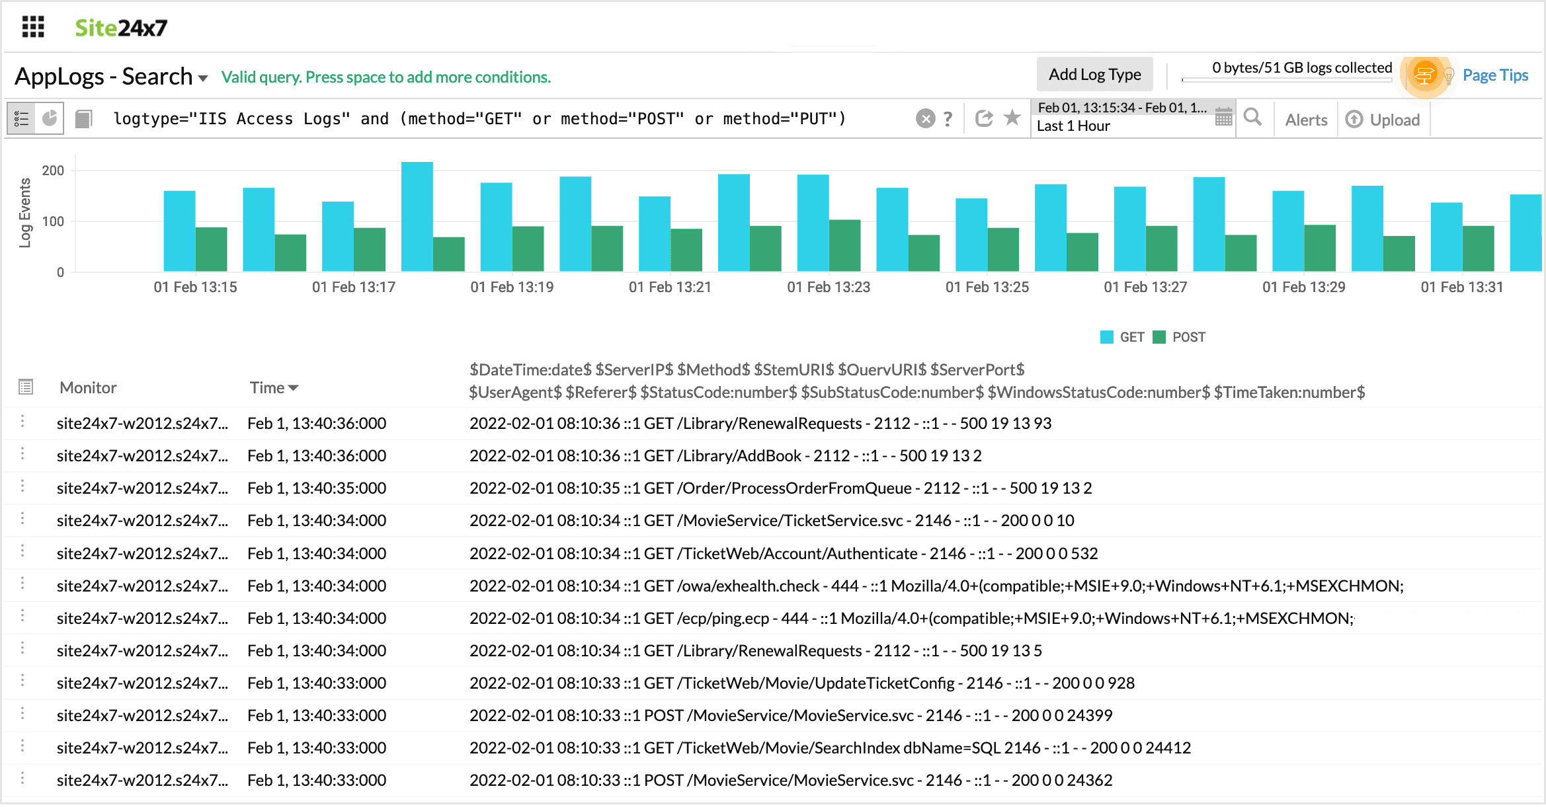Viewport: 1546px width, 807px height.
Task: Expand the AppLogs - Search dropdown
Action: tap(203, 78)
